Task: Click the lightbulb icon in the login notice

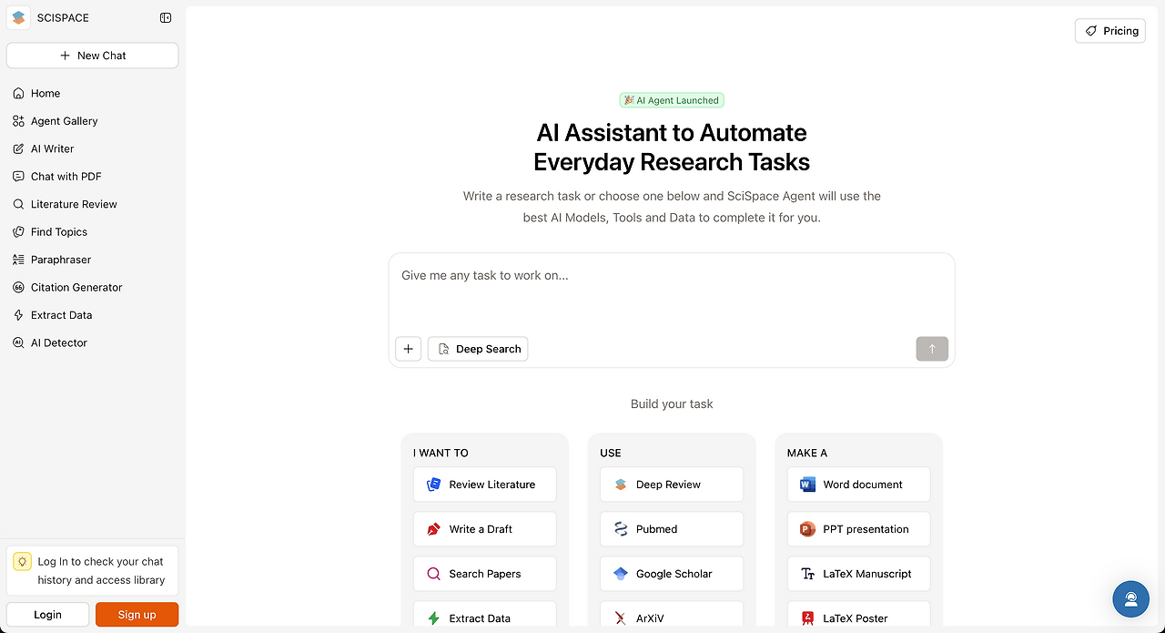Action: [22, 562]
